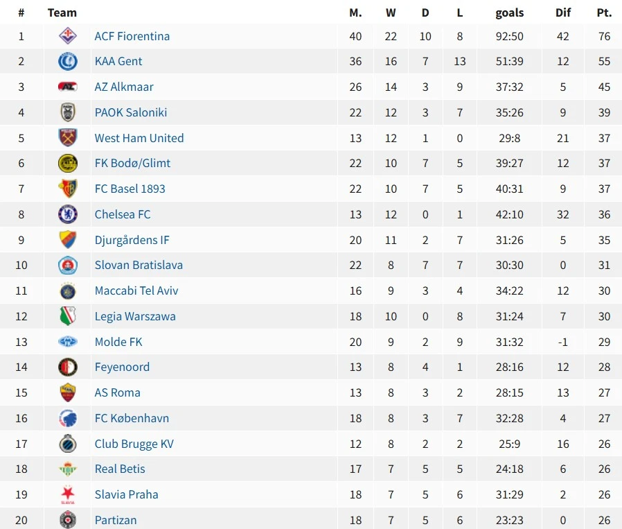Click the West Ham United crest

tap(68, 138)
